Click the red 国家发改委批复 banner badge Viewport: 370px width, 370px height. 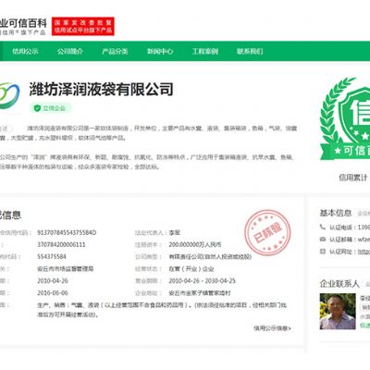[x=83, y=26]
